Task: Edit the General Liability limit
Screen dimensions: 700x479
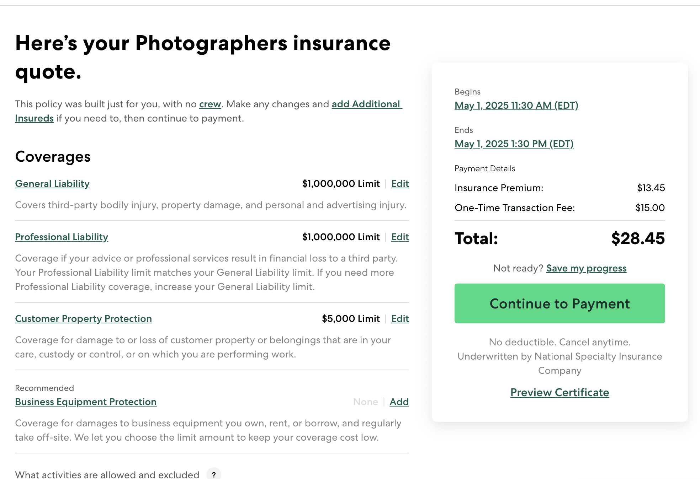Action: point(400,184)
